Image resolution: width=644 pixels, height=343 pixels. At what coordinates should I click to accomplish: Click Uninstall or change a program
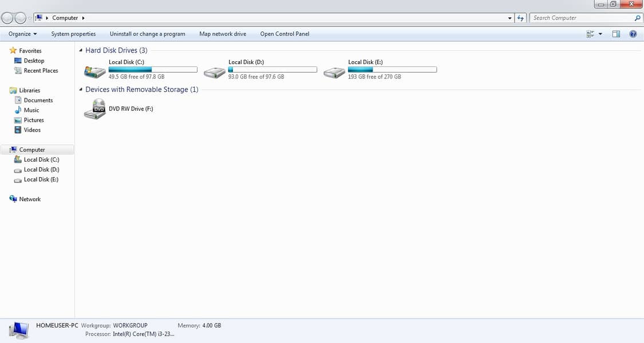click(147, 34)
